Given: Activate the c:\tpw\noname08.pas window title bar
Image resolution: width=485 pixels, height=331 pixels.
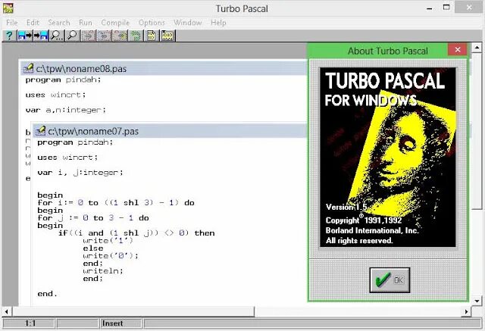Looking at the screenshot, I should coord(164,68).
